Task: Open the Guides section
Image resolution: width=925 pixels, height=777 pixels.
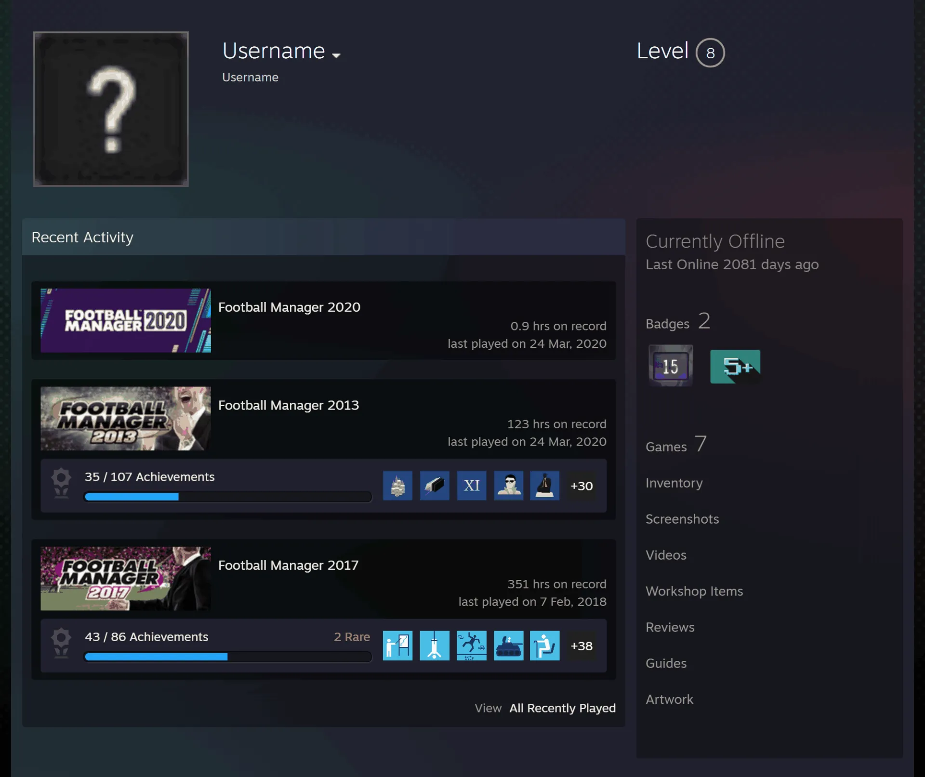Action: pyautogui.click(x=666, y=663)
